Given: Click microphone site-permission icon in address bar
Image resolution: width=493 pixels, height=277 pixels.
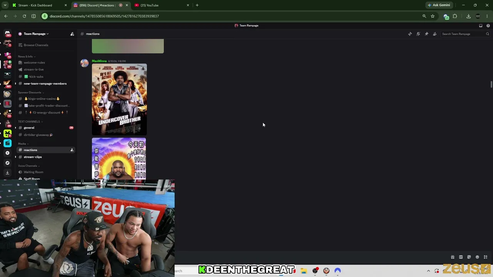Looking at the screenshot, I should (x=45, y=16).
